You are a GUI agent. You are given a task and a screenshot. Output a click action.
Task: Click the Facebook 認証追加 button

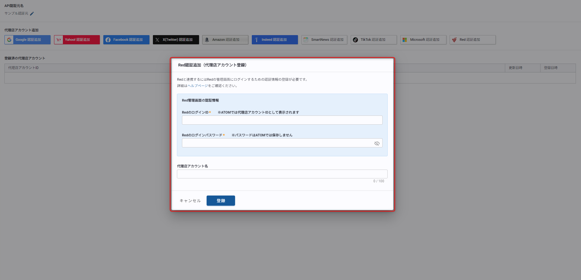[126, 40]
